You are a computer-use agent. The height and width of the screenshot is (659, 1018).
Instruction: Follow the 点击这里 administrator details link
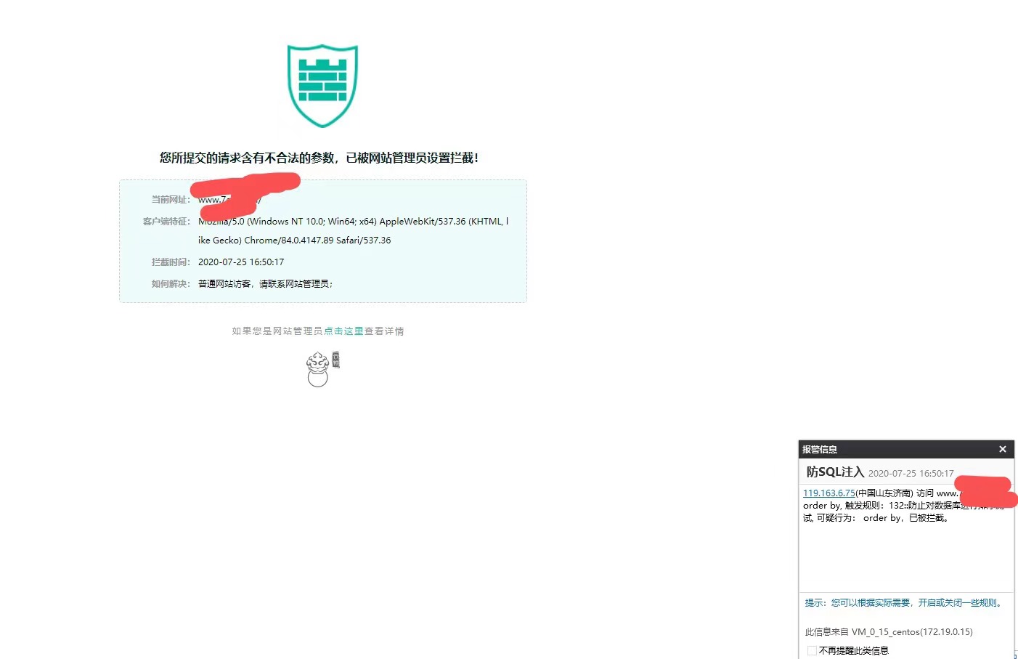tap(343, 331)
